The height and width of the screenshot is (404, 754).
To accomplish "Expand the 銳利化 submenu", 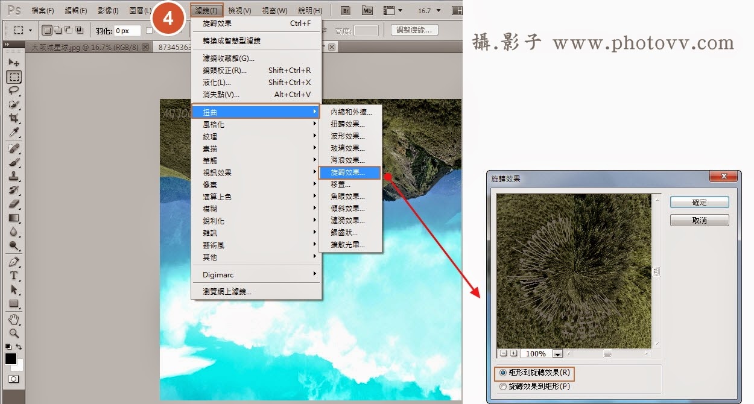I will pyautogui.click(x=256, y=221).
